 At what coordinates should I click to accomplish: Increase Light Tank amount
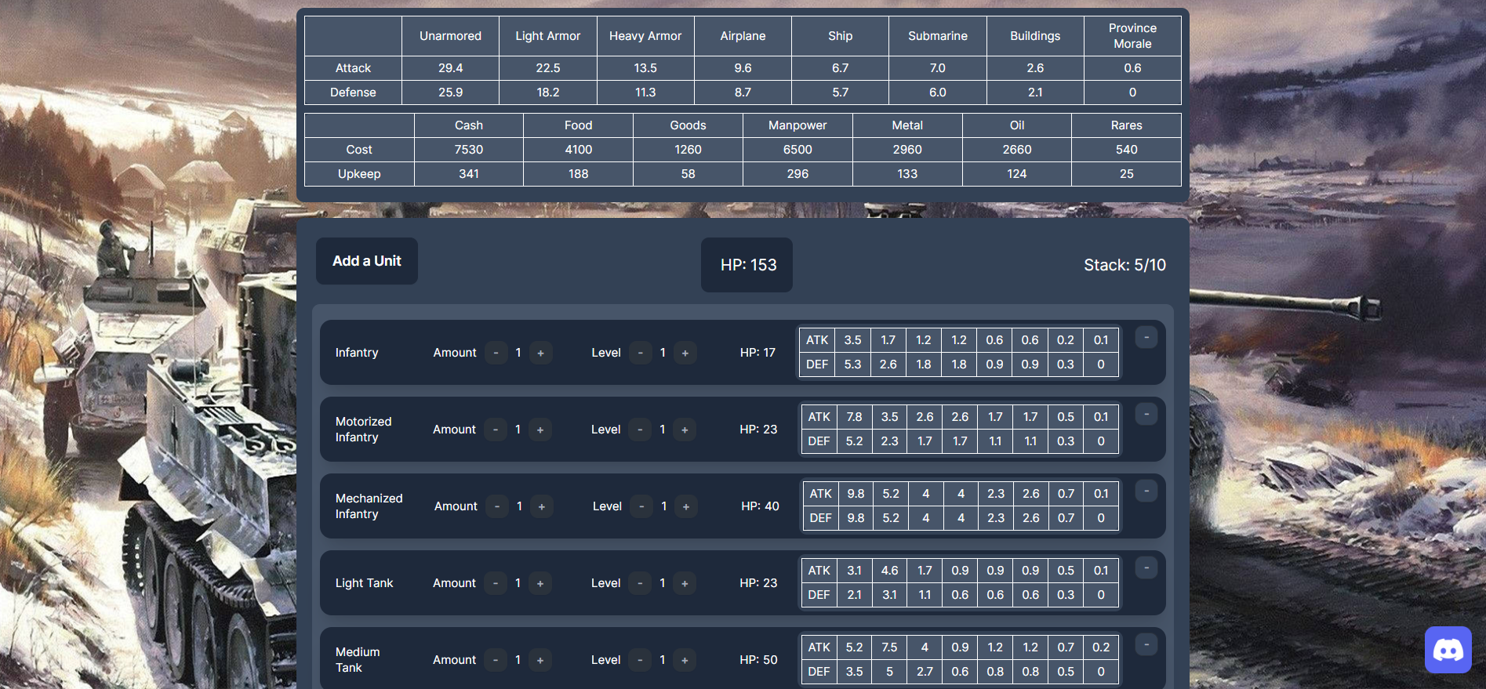point(540,584)
